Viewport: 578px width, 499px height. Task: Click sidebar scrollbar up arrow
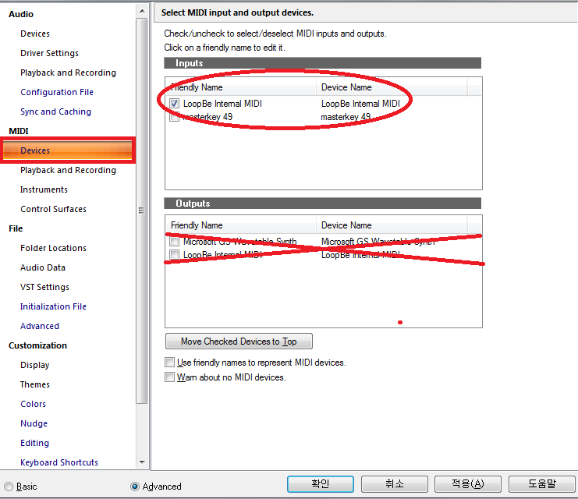142,12
